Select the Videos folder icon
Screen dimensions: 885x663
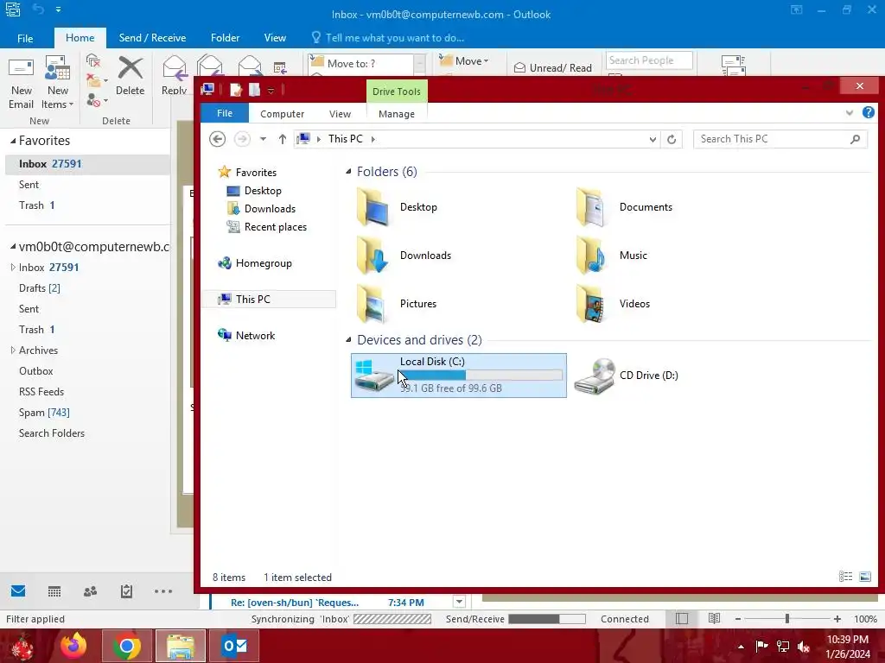[x=590, y=304]
